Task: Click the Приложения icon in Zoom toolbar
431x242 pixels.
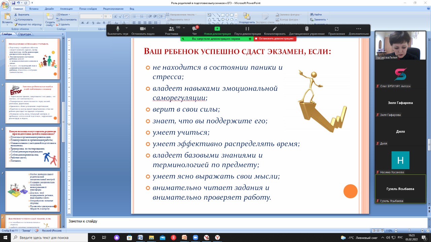Action: click(x=336, y=29)
